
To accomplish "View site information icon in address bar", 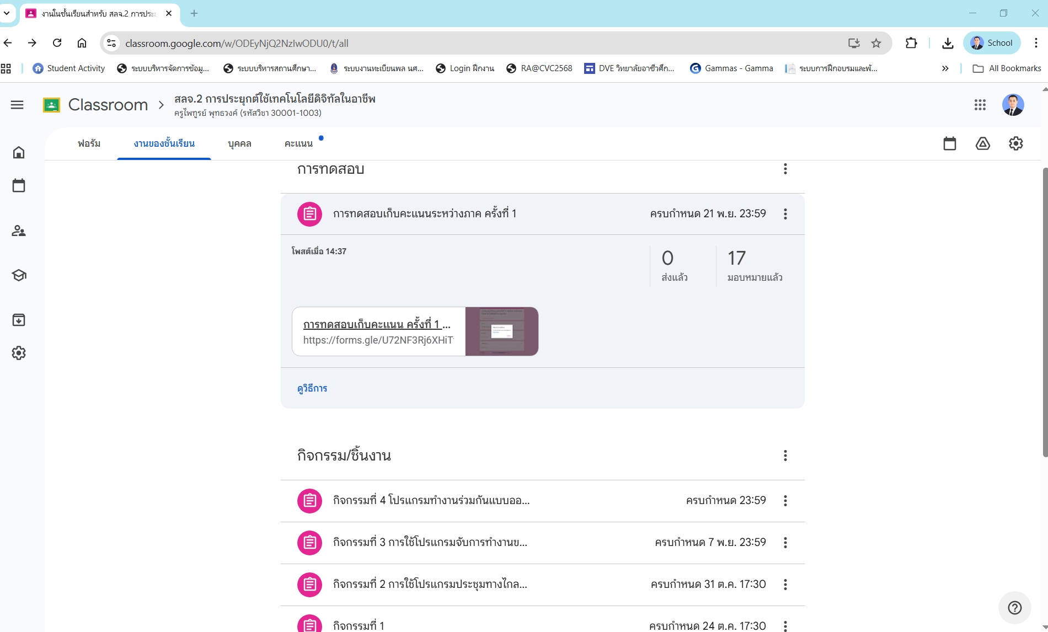I will 111,43.
